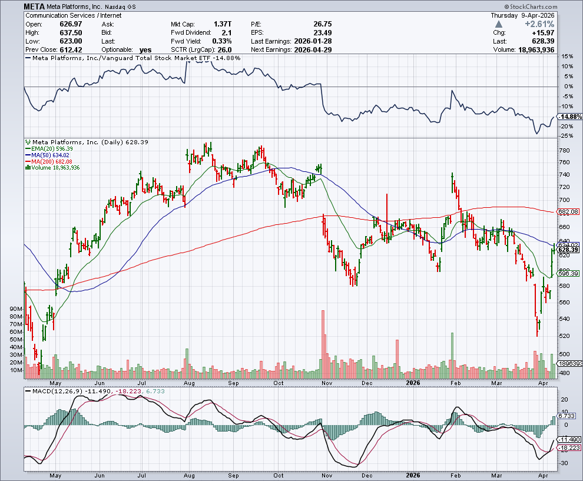Image resolution: width=583 pixels, height=481 pixels.
Task: Select the SCTR (LrgCap) value 26.0
Action: pyautogui.click(x=223, y=50)
